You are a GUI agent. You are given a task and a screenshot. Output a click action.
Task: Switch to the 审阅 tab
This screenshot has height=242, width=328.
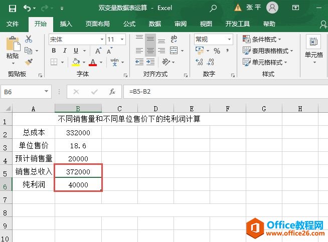click(181, 24)
